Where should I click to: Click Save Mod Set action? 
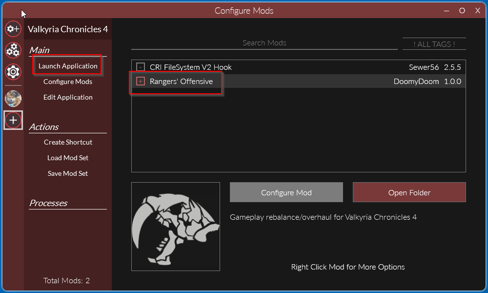(x=68, y=173)
